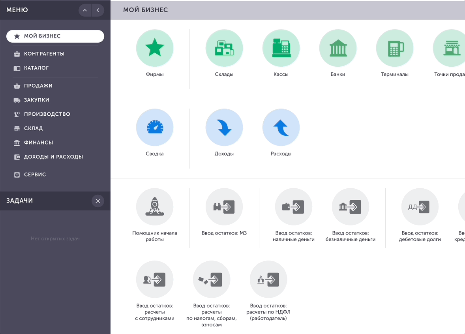Click the Доходы label under blue icon

click(x=224, y=154)
